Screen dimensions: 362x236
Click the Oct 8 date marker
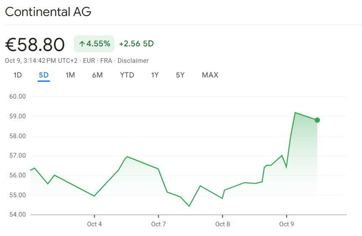222,224
